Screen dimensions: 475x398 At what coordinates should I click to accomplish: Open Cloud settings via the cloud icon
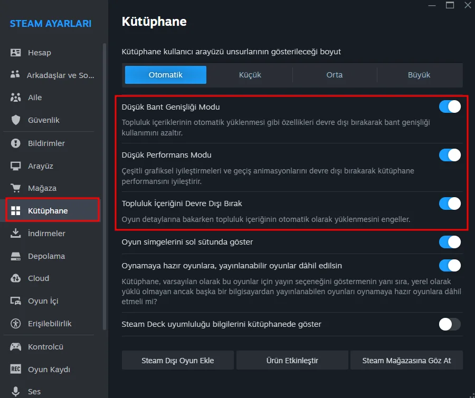point(16,278)
